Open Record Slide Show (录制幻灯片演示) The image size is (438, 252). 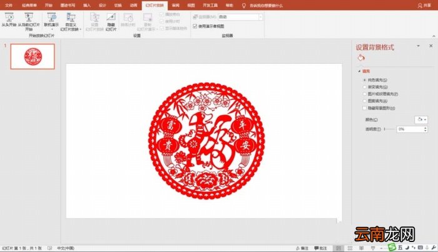pyautogui.click(x=148, y=22)
